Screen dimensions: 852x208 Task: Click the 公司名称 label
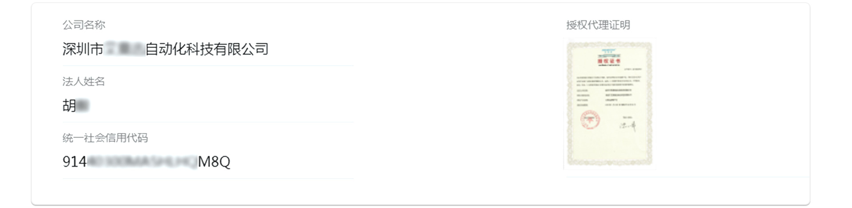tap(84, 25)
